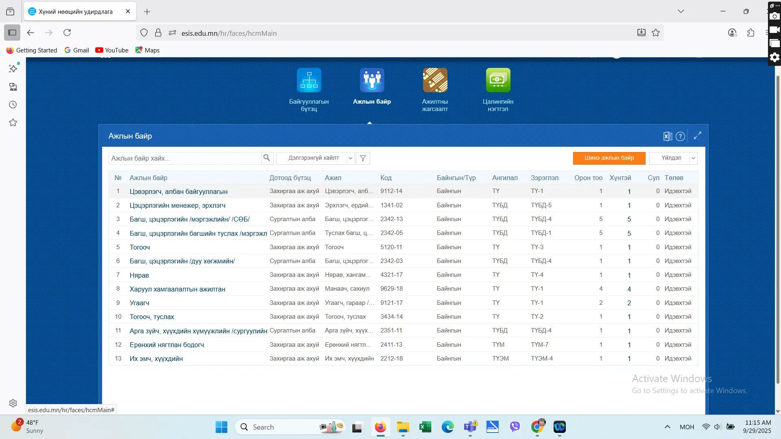Screen dimensions: 781x439
Task: Open Цалингийн нэгтгэл module icon
Action: 498,80
